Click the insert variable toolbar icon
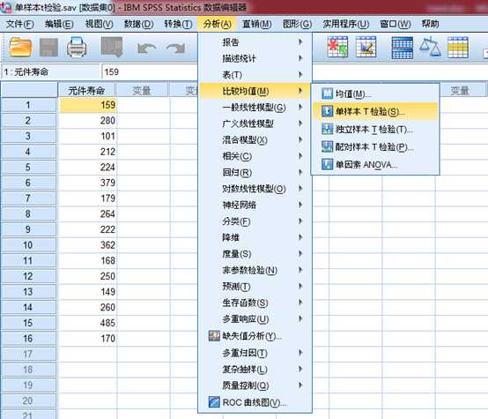The height and width of the screenshot is (419, 488). tap(366, 47)
